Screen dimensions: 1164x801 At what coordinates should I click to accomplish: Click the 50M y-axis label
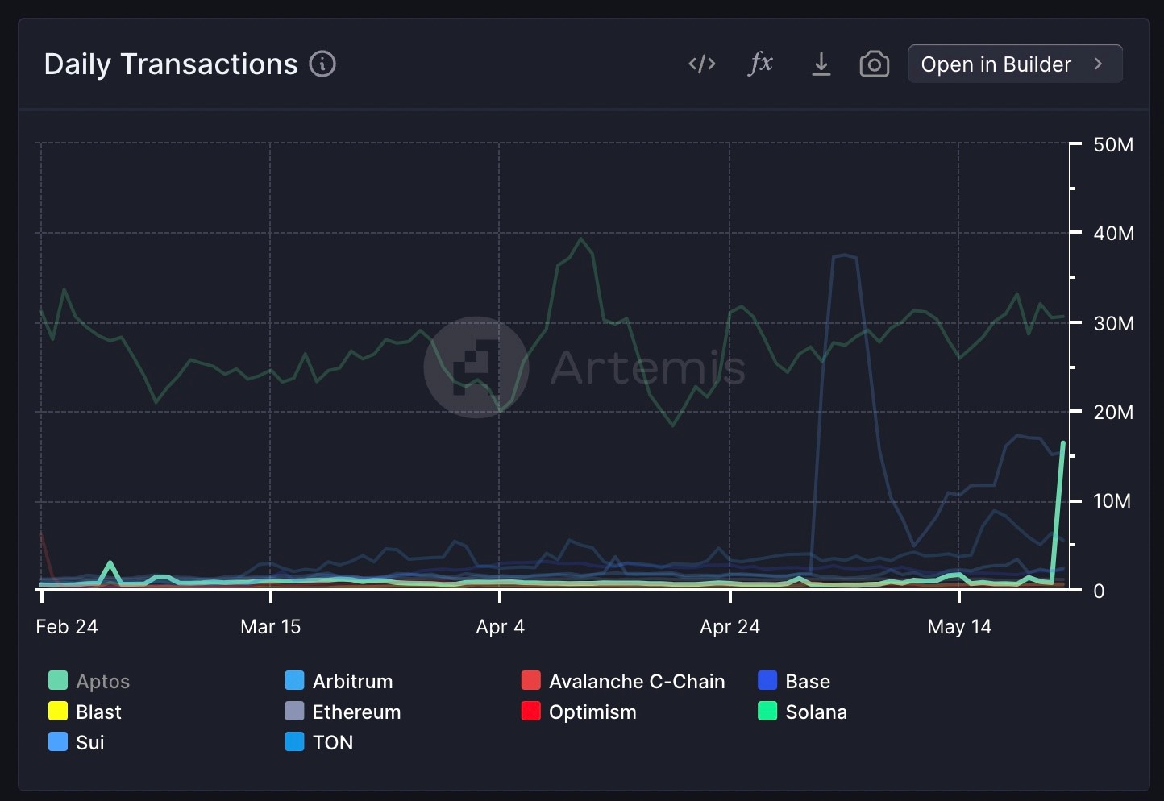1113,145
